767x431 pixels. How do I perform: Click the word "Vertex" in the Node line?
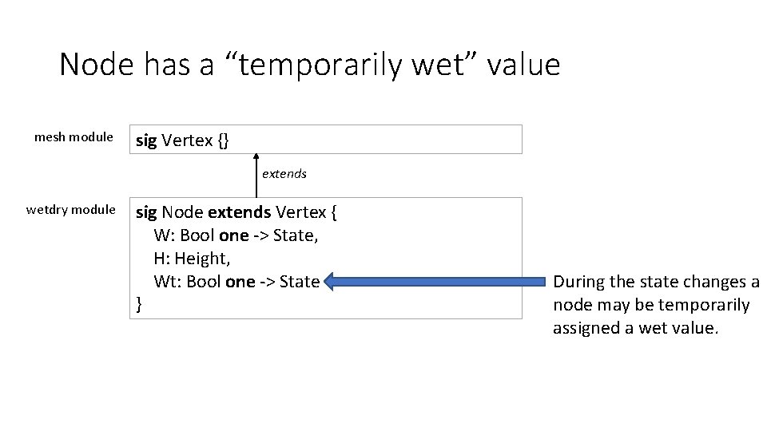(x=300, y=212)
